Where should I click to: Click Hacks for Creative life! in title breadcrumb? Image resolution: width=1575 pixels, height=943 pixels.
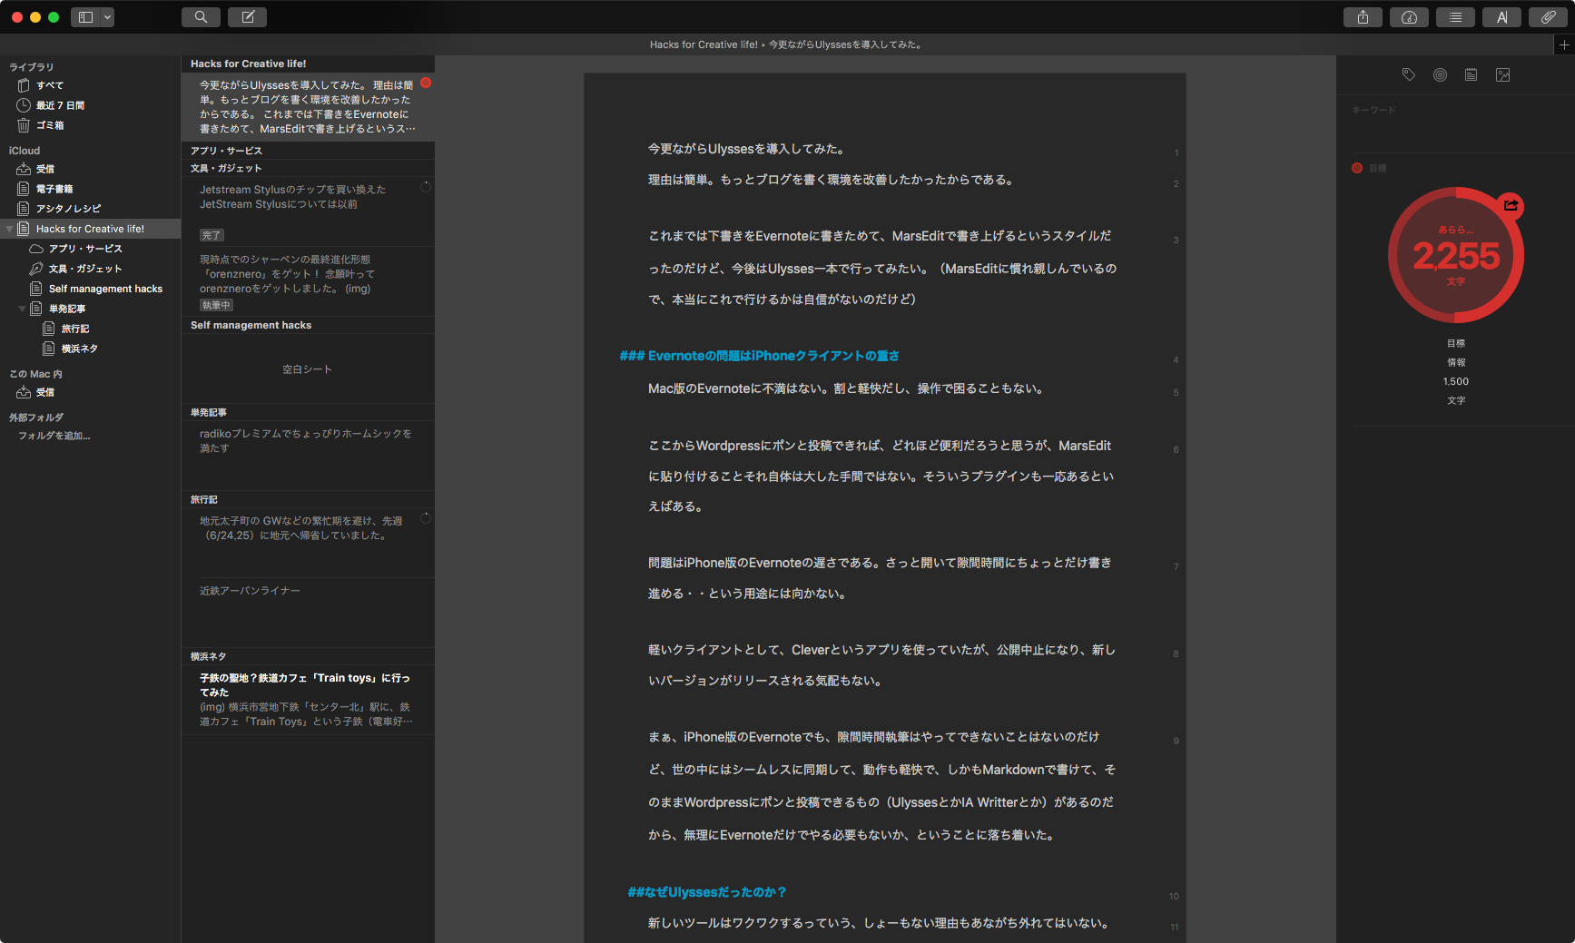tap(704, 44)
